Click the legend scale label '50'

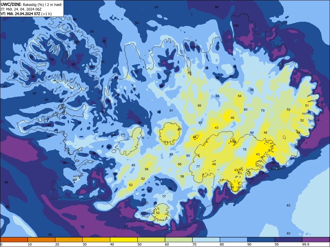[139, 244]
